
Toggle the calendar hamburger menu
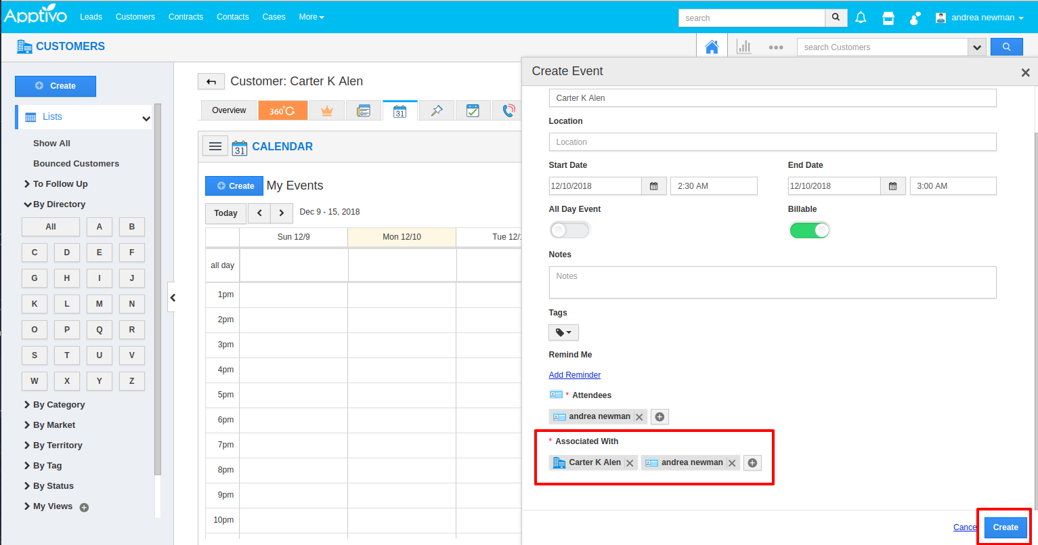[215, 146]
